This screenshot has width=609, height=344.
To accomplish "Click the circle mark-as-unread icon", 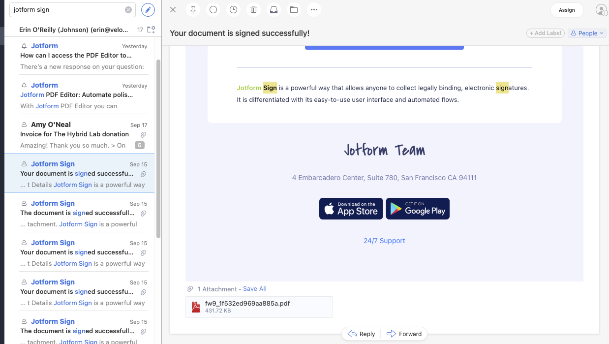I will pos(213,9).
